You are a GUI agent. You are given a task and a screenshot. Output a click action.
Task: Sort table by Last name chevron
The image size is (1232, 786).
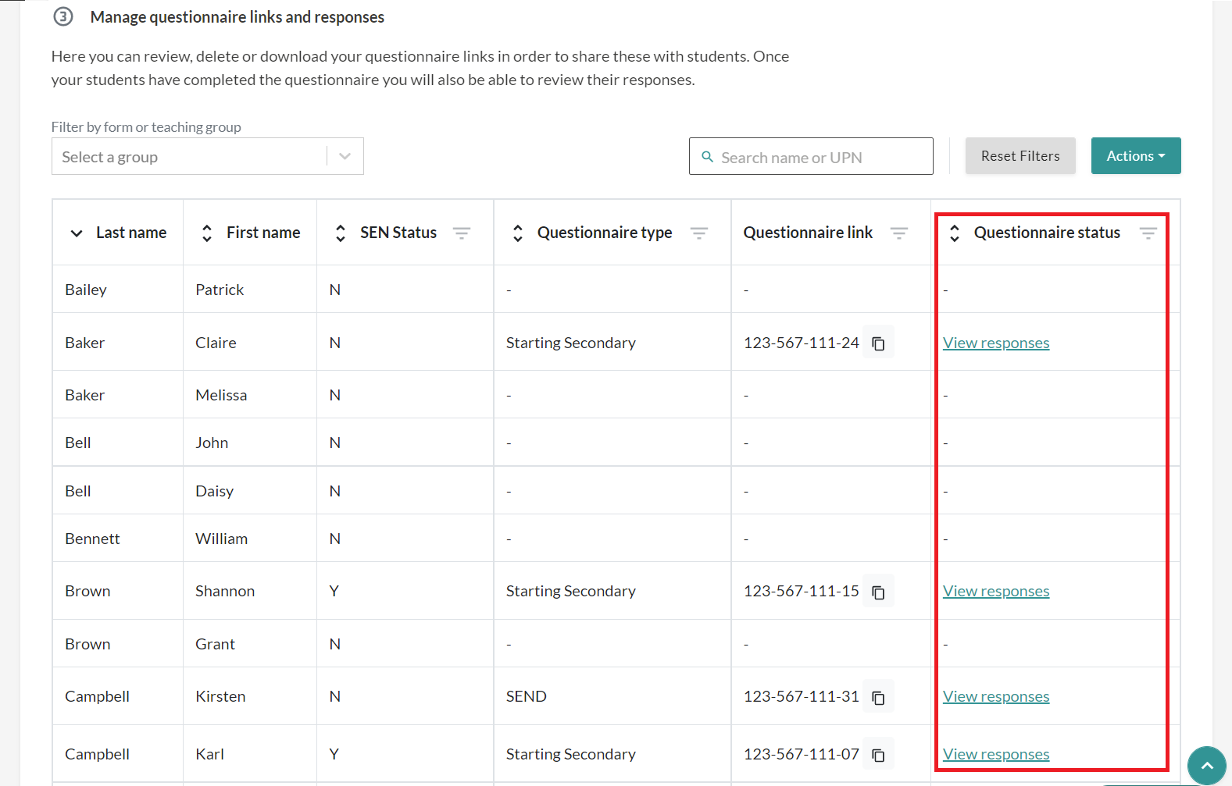pyautogui.click(x=77, y=233)
